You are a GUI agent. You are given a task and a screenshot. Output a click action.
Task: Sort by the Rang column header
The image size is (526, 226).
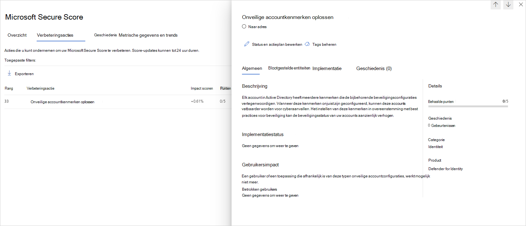(9, 88)
